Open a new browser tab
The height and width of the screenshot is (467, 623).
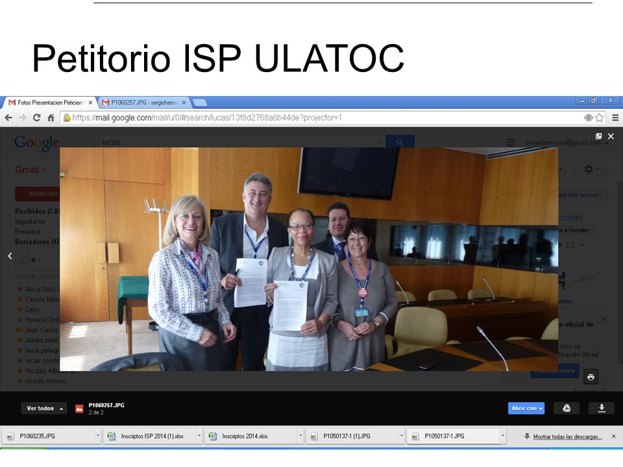click(x=200, y=103)
